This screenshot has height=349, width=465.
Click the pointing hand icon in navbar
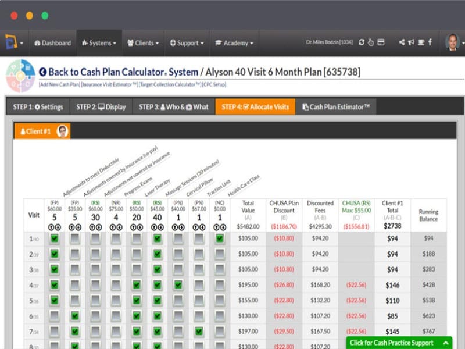[371, 42]
